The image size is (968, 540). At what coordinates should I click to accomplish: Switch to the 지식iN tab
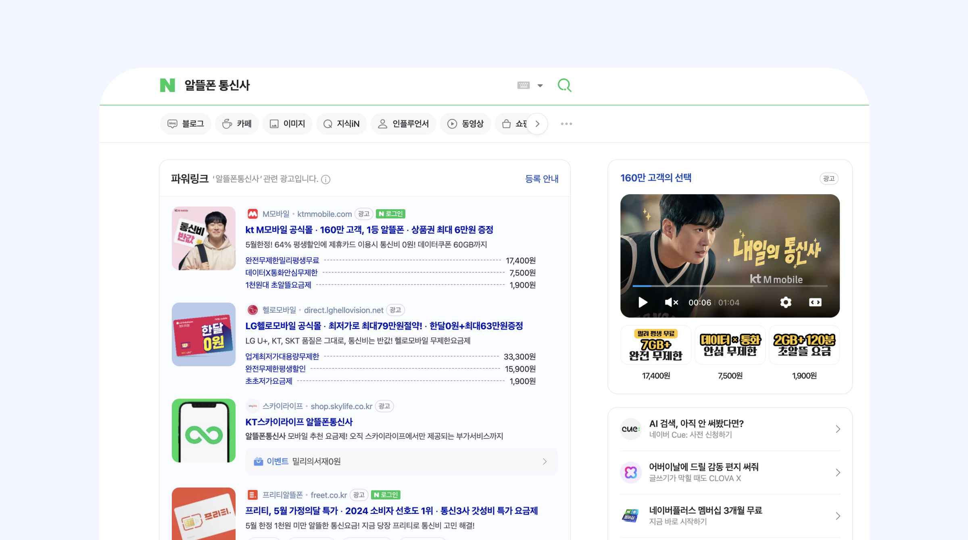[341, 124]
